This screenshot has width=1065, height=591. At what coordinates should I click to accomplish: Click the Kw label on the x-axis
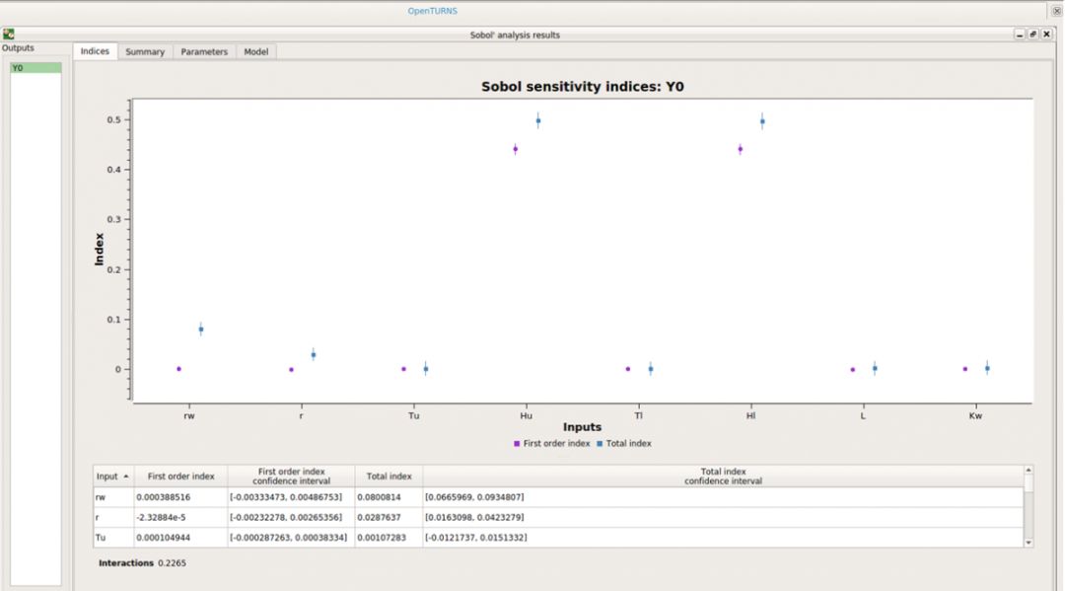[x=975, y=415]
